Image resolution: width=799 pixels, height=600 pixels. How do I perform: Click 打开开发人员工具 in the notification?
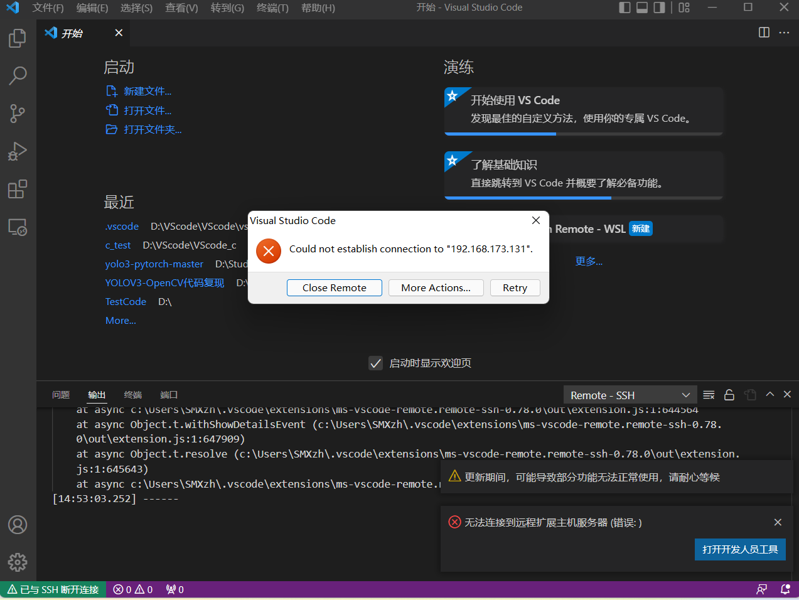tap(740, 549)
